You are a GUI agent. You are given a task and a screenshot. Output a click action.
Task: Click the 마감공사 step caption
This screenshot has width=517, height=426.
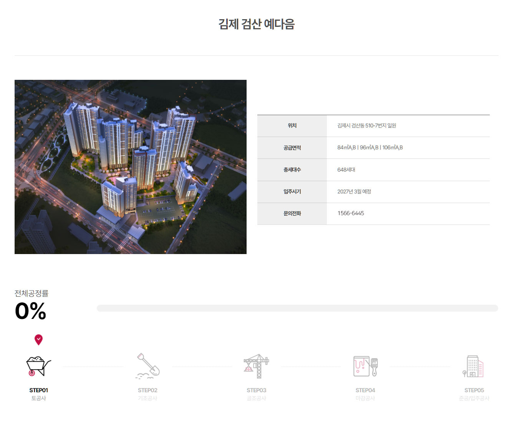[x=365, y=398]
